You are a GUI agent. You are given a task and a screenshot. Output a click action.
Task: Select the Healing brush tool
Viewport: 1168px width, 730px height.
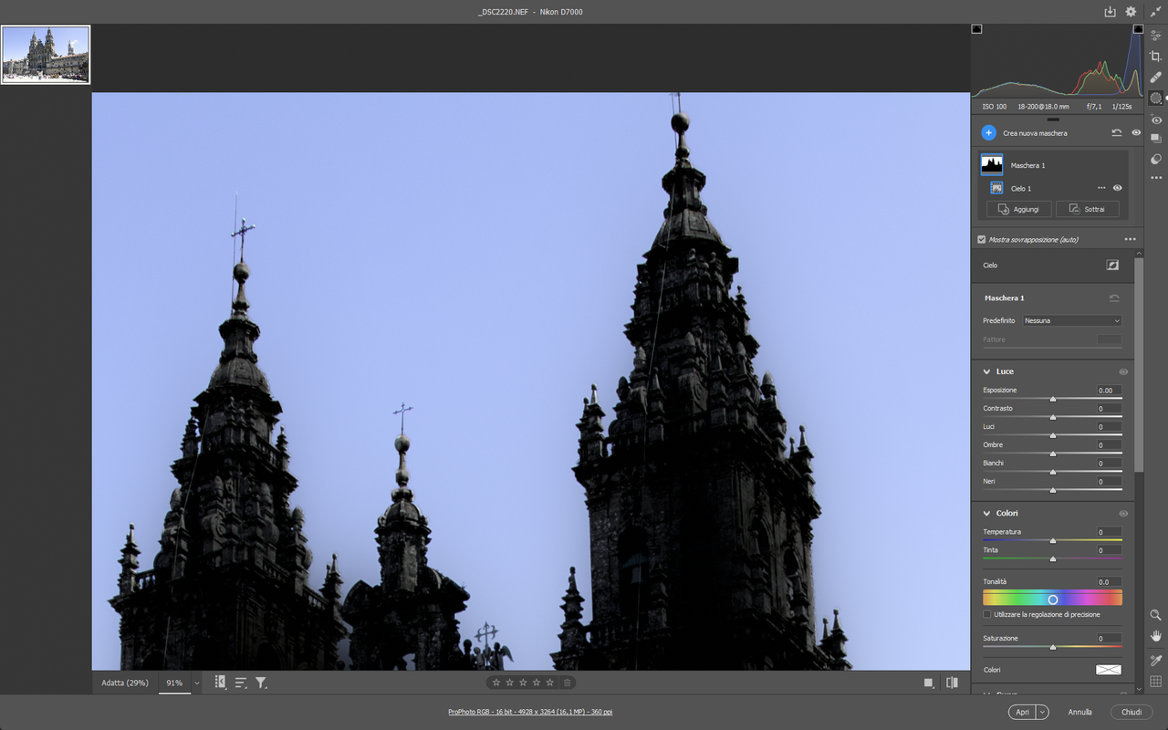(x=1156, y=78)
